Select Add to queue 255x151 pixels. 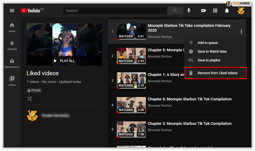pos(215,43)
